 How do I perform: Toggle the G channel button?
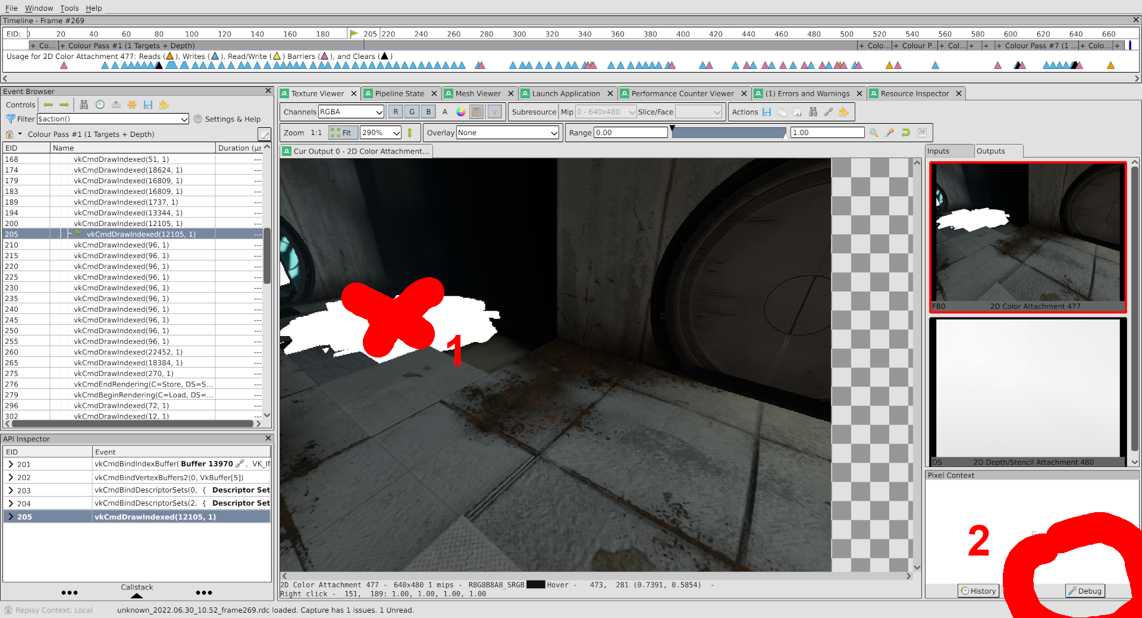(x=412, y=112)
